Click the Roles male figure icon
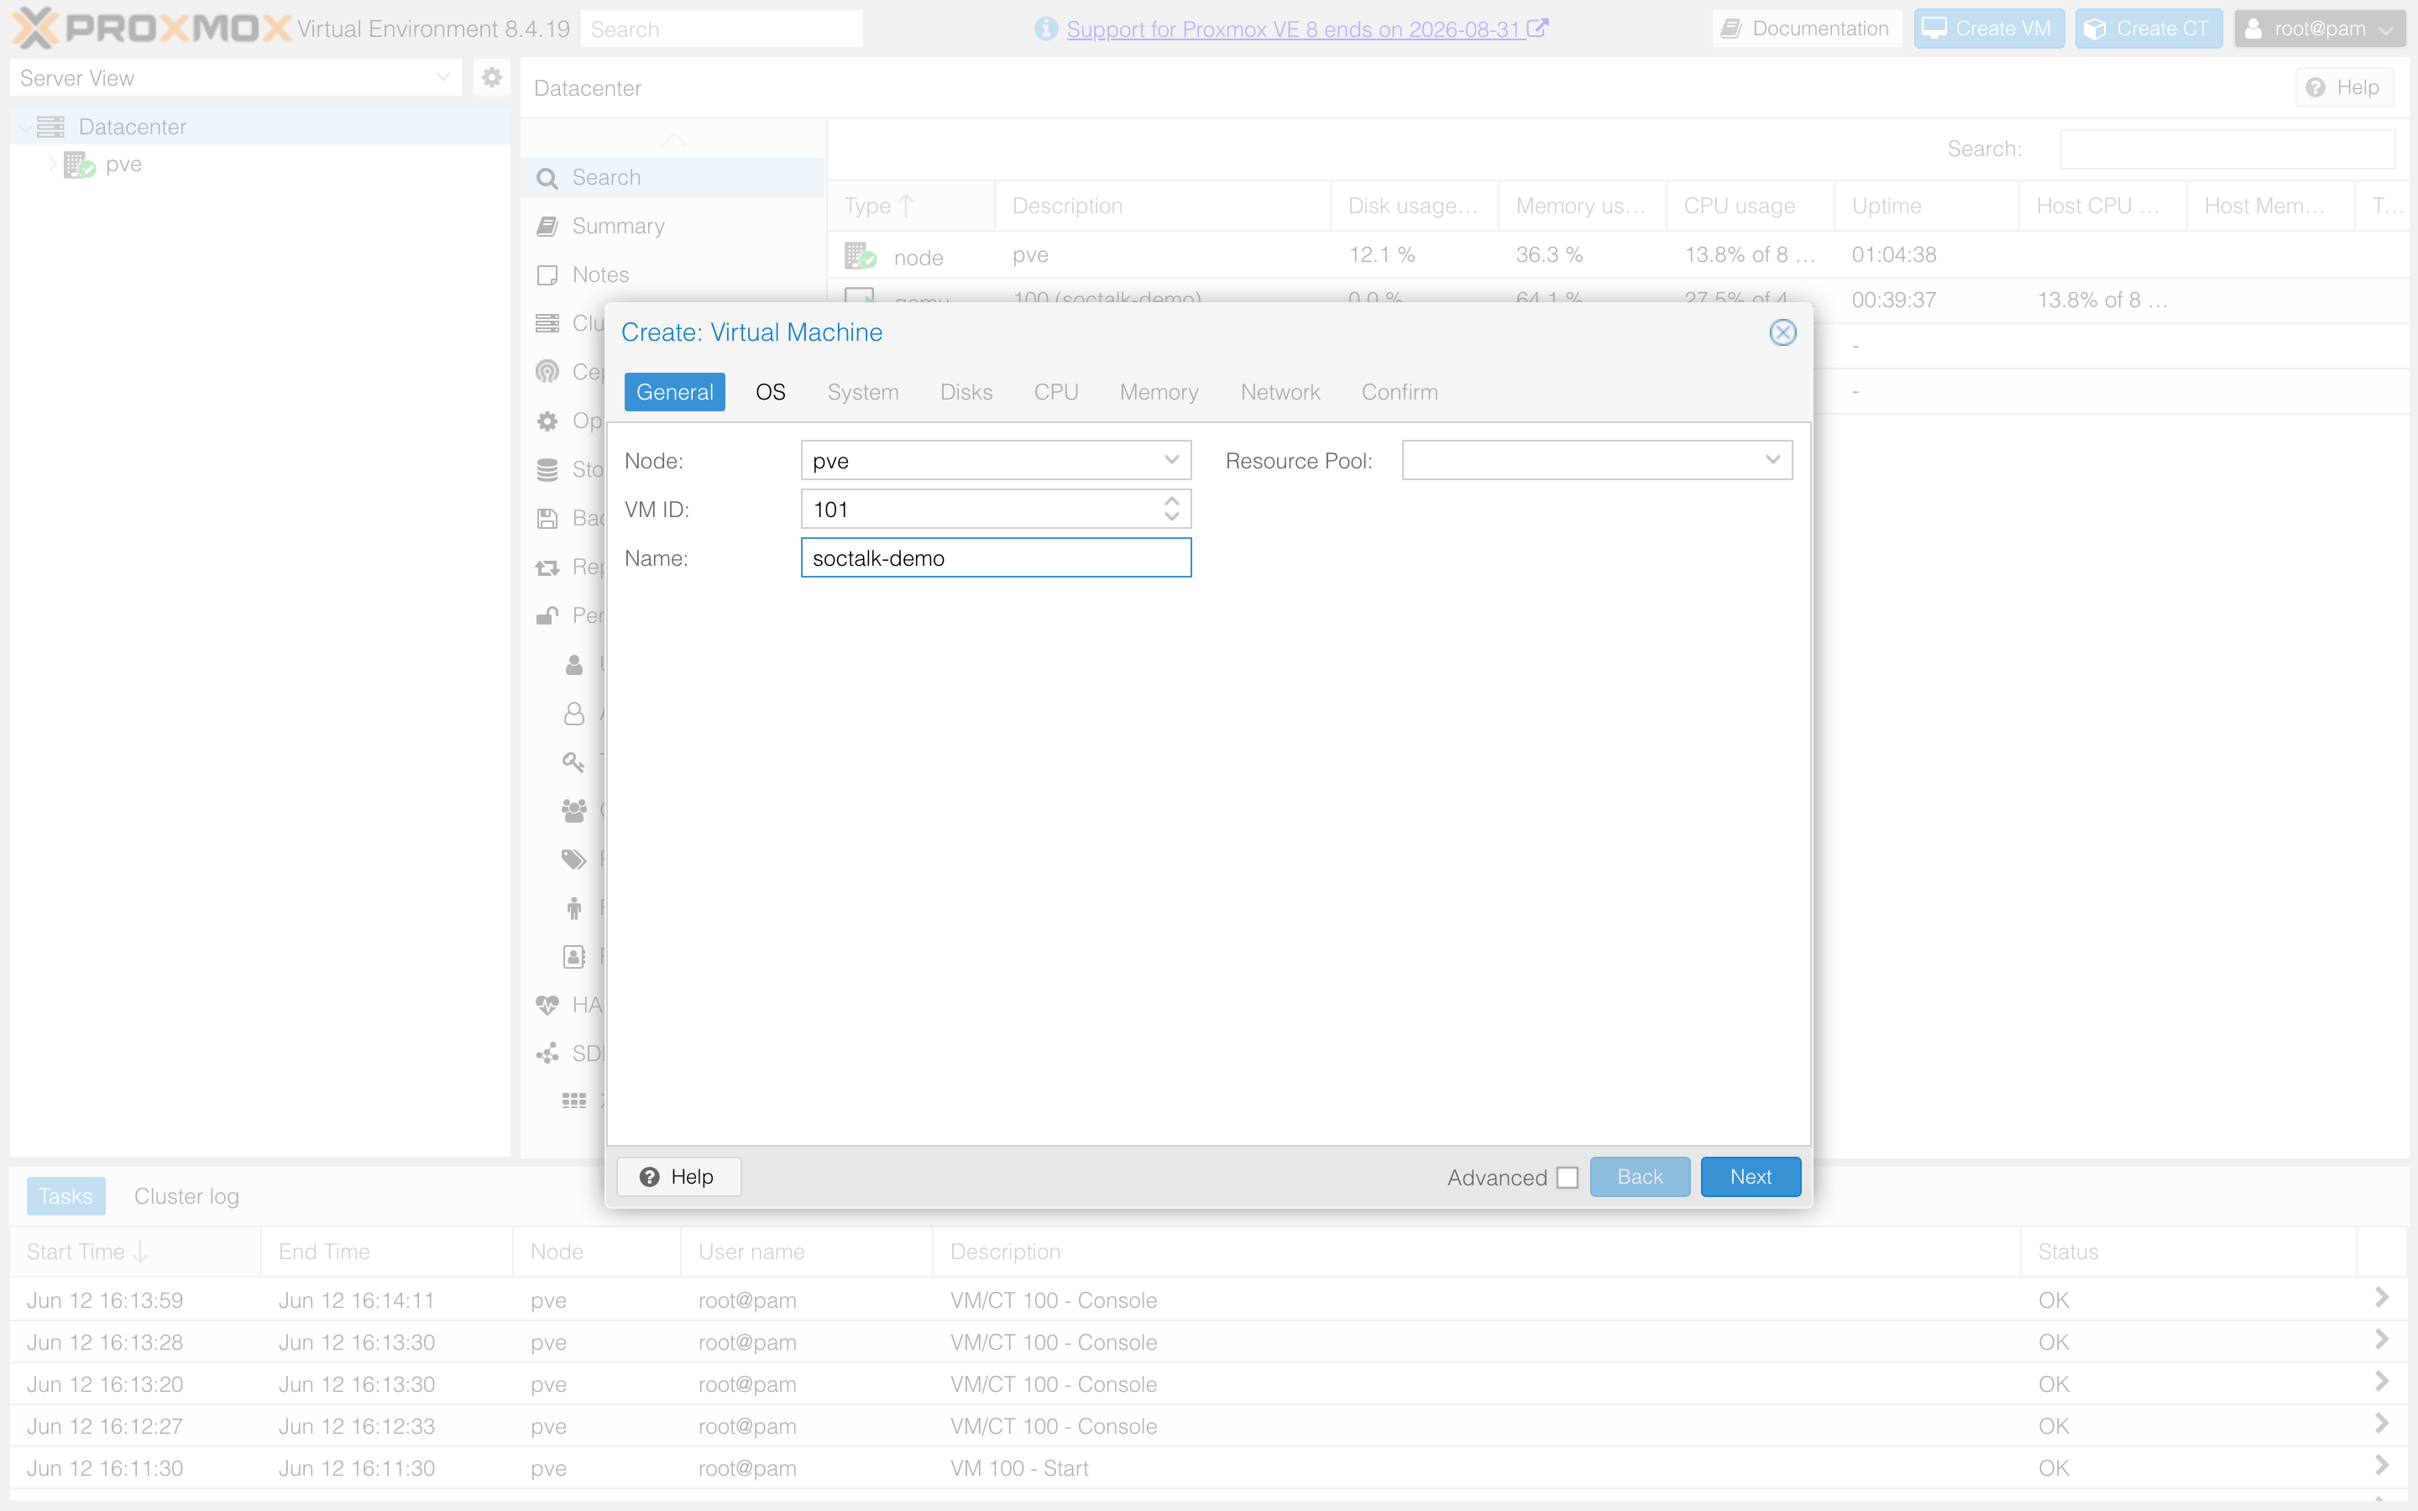Viewport: 2418px width, 1511px height. 573,907
